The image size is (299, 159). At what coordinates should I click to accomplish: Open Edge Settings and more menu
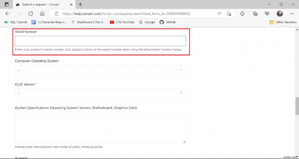coord(292,14)
